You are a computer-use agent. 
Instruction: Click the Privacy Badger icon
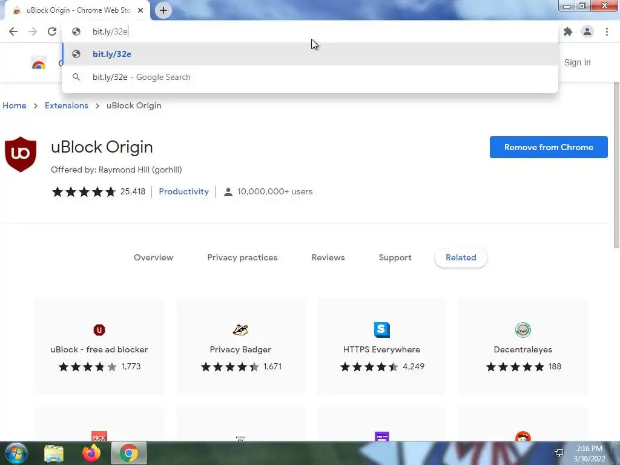tap(240, 330)
